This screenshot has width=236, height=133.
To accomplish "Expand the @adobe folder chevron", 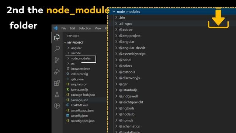I will [117, 30].
